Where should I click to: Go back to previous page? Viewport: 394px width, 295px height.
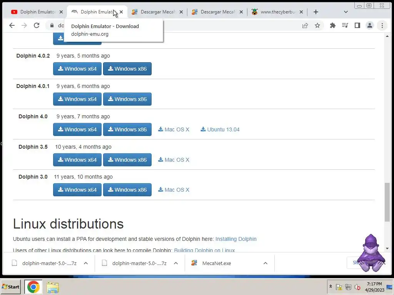[x=12, y=25]
